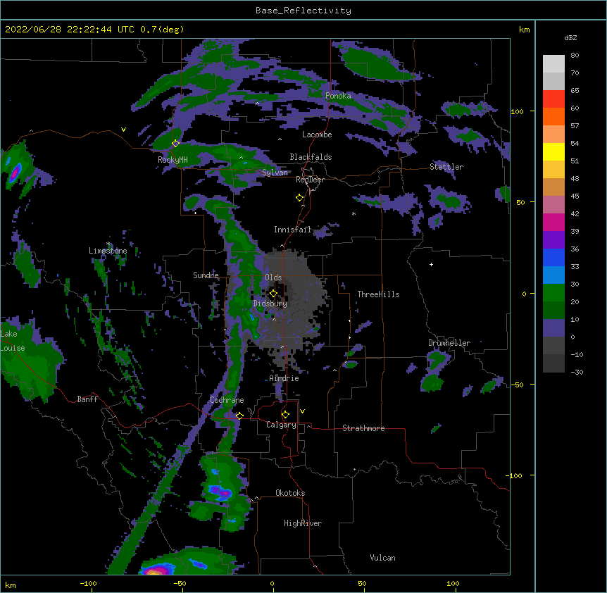
Task: Click the storm core west of Okotoks
Action: (x=220, y=492)
